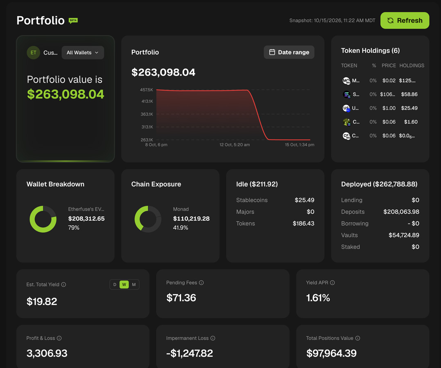This screenshot has width=441, height=368.
Task: Click the Chain Exposure donut chart
Action: point(148,219)
